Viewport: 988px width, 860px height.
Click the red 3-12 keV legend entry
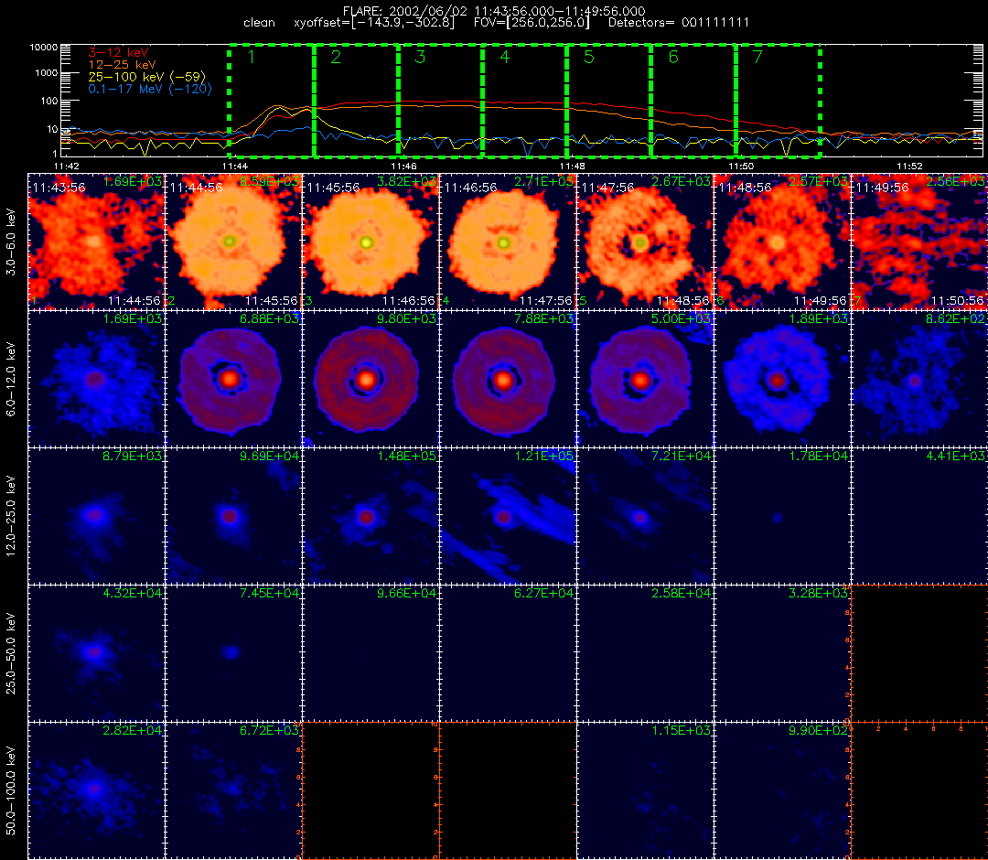[x=118, y=52]
